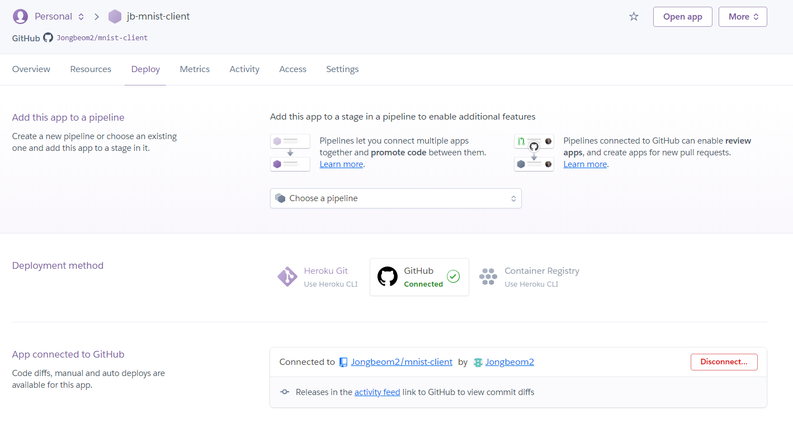Click the repository book icon beside Jongbeom2/mnist-client

pyautogui.click(x=344, y=362)
